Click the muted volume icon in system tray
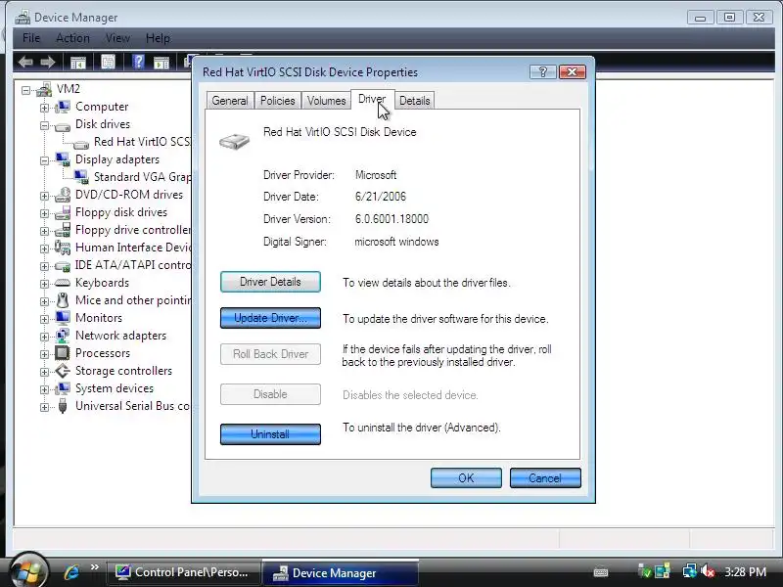 (708, 571)
